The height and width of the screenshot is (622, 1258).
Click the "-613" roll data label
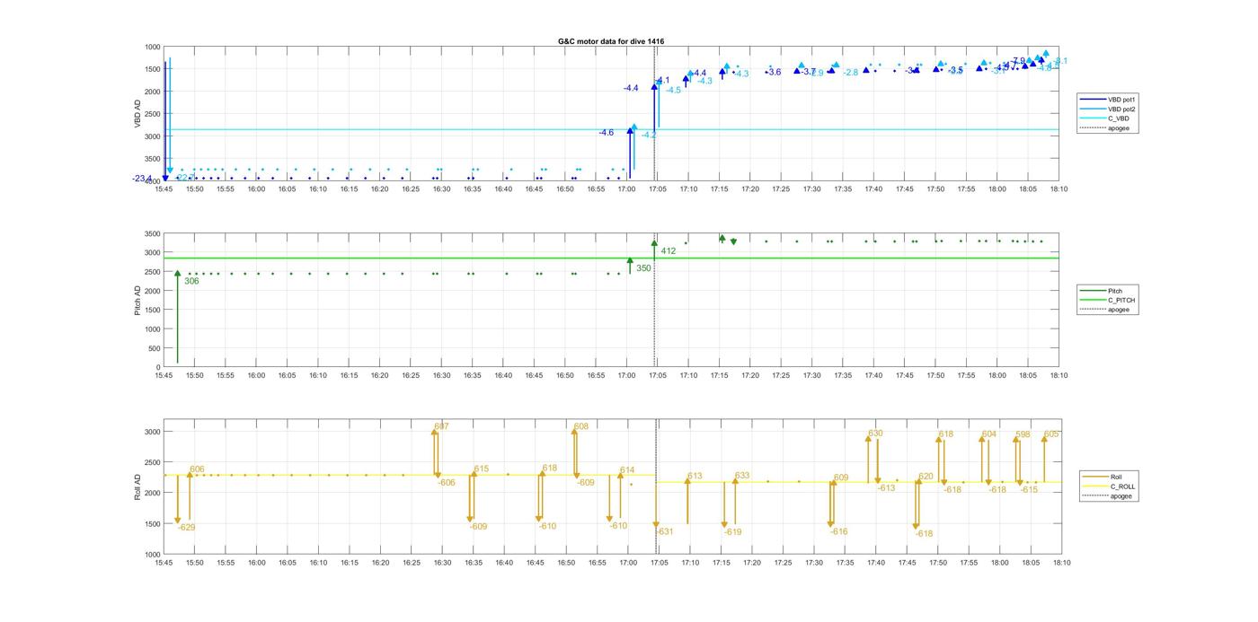tap(887, 488)
